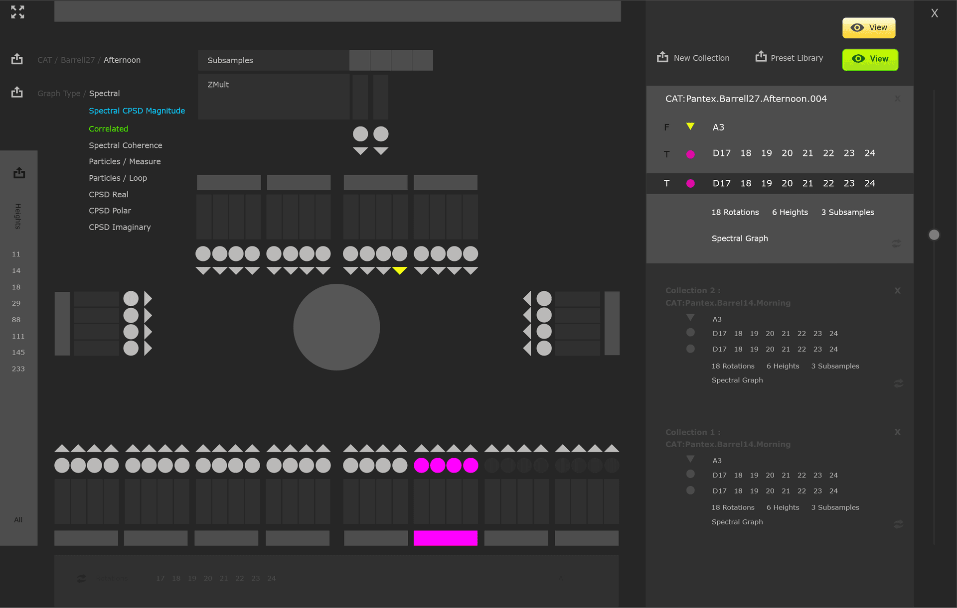This screenshot has width=957, height=608.
Task: Click export icon beside Graph Type
Action: pyautogui.click(x=17, y=93)
